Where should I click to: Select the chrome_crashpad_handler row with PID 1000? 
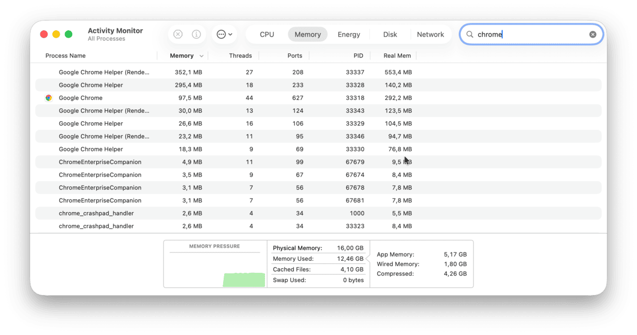[x=96, y=213]
